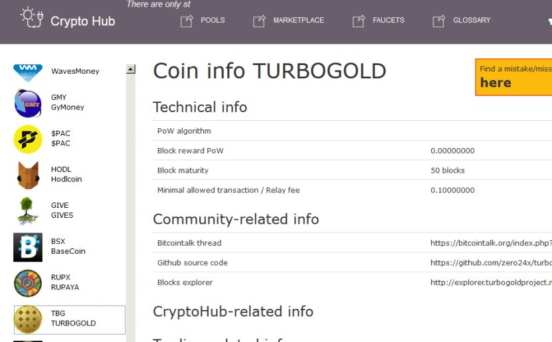Click the Bitcointalk thread row label
The height and width of the screenshot is (342, 552).
[x=189, y=243]
